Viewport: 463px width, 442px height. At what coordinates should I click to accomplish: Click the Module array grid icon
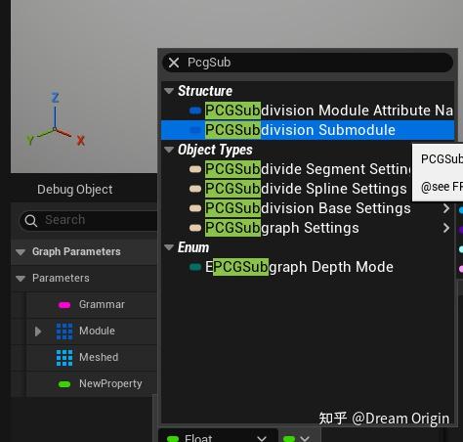coord(64,331)
